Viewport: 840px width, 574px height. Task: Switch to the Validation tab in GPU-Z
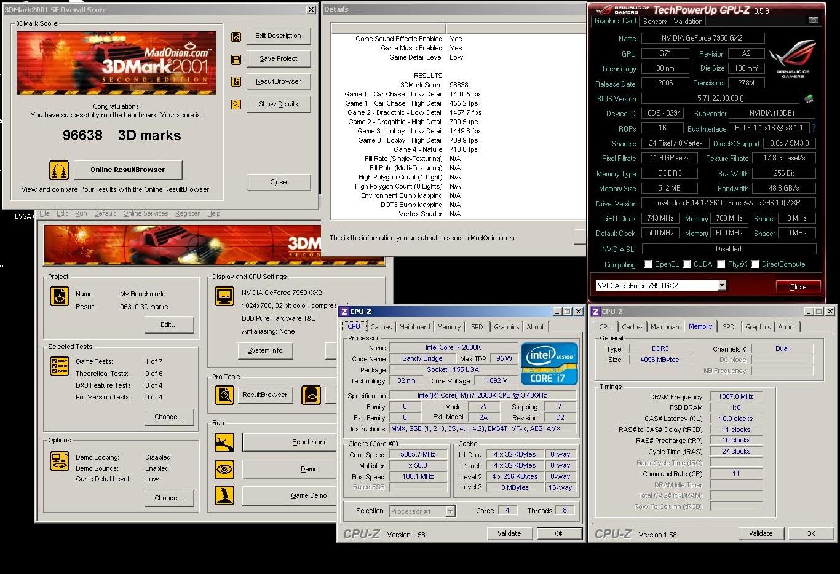pyautogui.click(x=688, y=22)
